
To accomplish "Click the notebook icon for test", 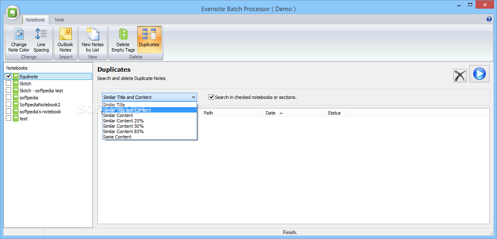I will tap(16, 119).
